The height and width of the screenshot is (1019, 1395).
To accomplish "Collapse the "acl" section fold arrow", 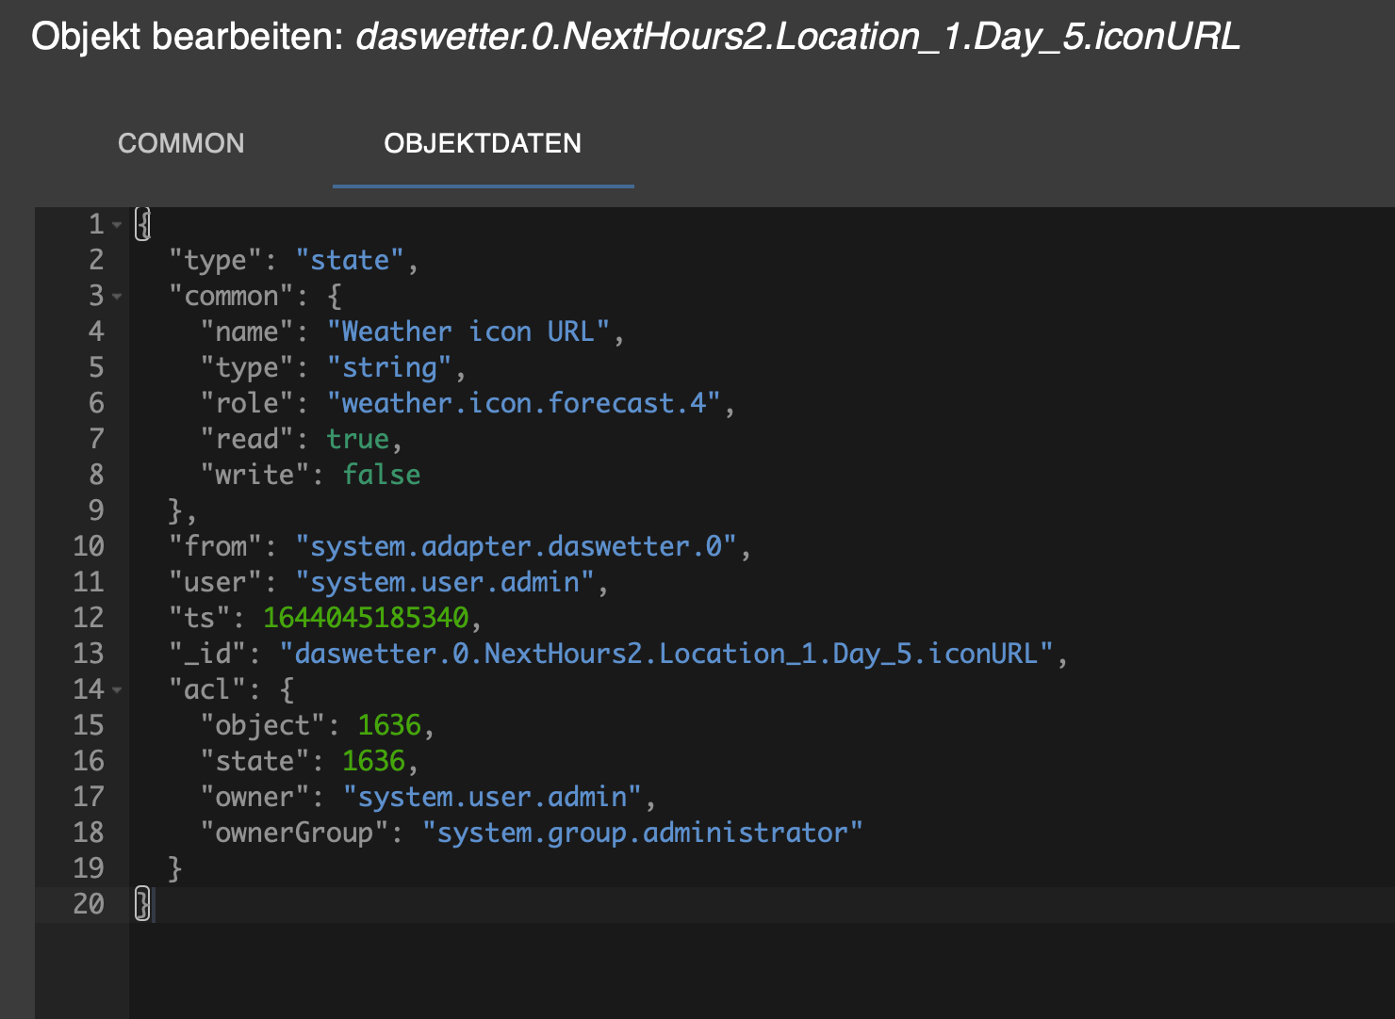I will (117, 689).
